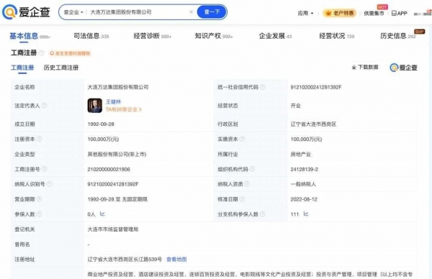Click the 下载数据 download button
The width and height of the screenshot is (432, 279).
click(x=365, y=67)
